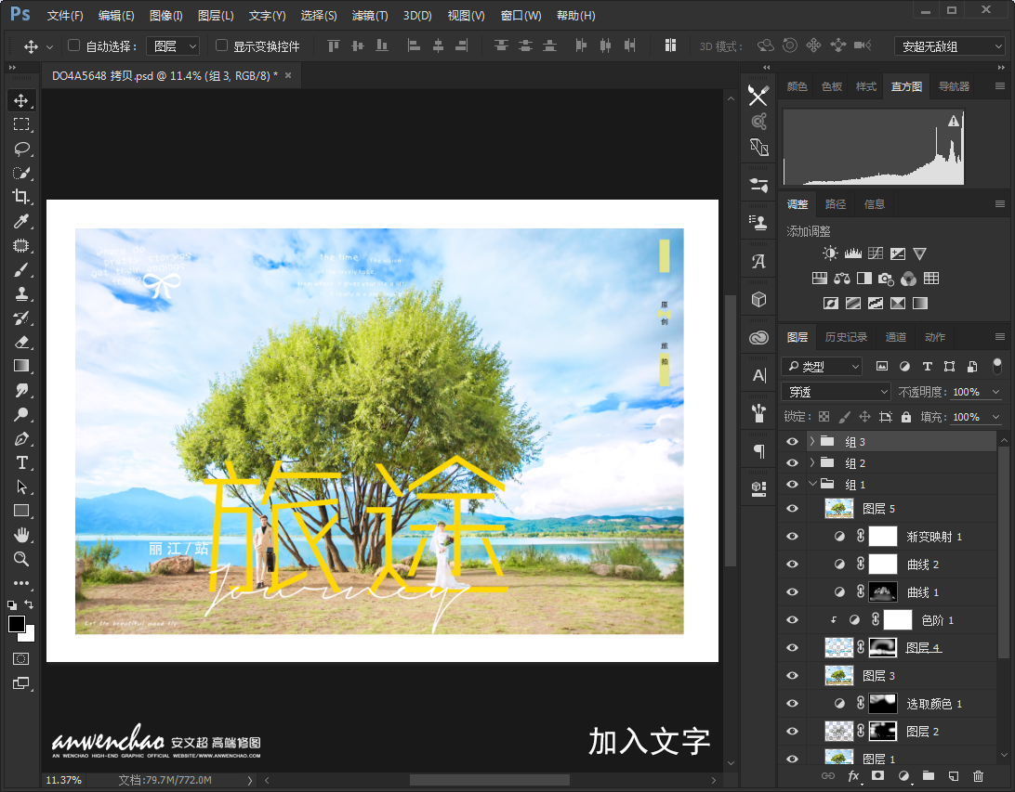Screen dimensions: 1015x792
Task: Toggle visibility of 渐变映射 1 layer
Action: point(792,536)
